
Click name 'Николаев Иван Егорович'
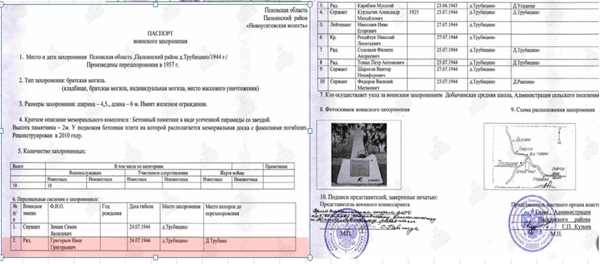point(372,28)
